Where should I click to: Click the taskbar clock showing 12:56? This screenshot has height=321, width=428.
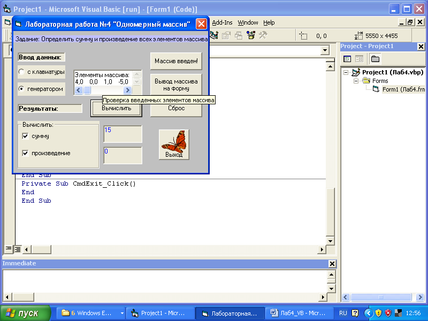[x=413, y=313]
